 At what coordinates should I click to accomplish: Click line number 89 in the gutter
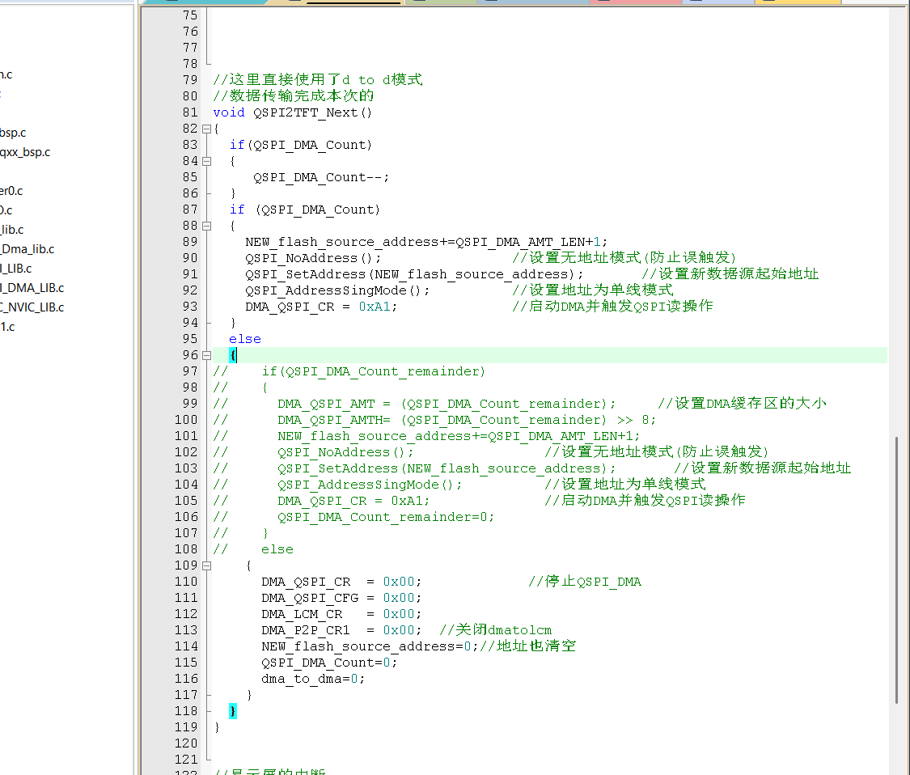190,242
